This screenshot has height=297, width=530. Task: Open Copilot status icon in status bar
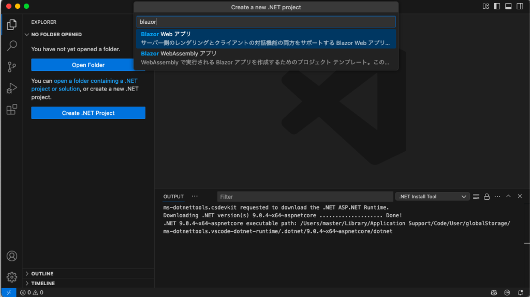[x=493, y=293]
